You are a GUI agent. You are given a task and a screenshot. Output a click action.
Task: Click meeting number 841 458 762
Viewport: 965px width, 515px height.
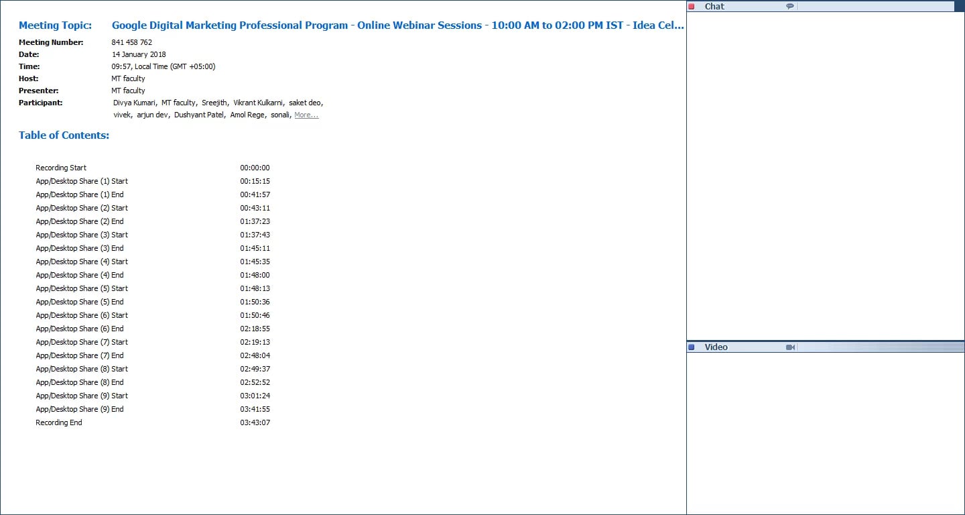point(131,43)
